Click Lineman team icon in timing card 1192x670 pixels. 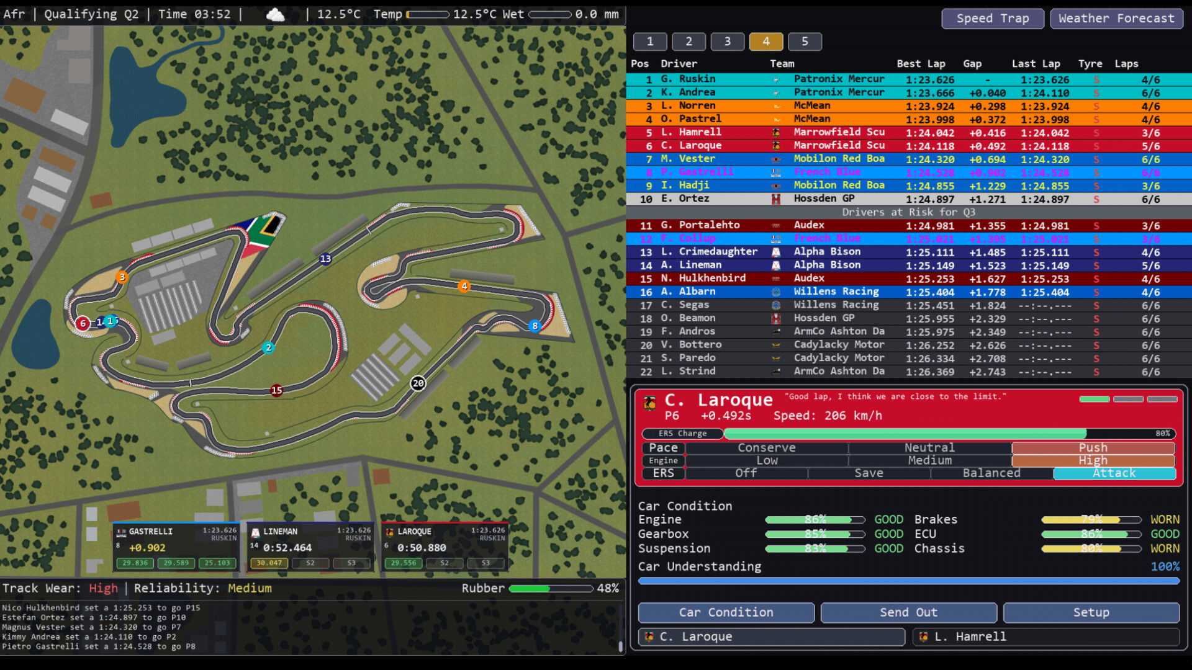coord(255,532)
